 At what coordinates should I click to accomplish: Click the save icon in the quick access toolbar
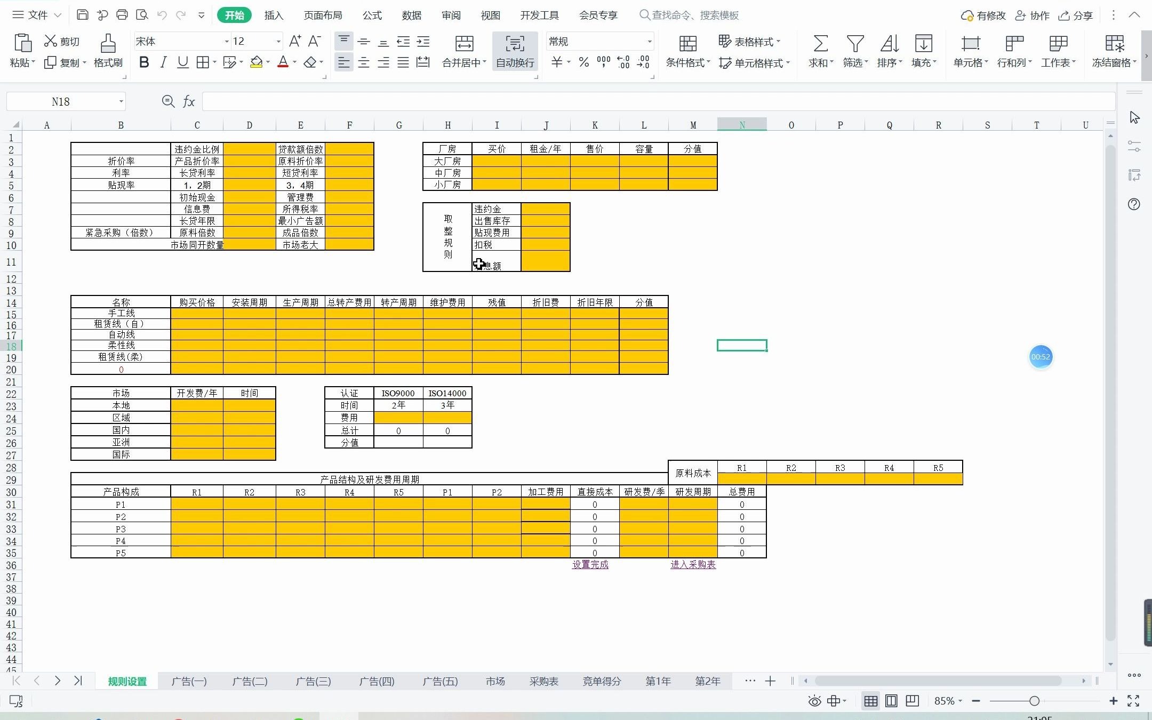click(83, 15)
